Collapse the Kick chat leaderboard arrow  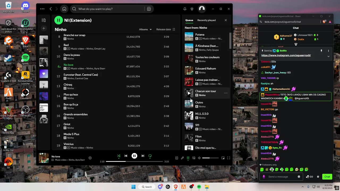tap(296, 44)
